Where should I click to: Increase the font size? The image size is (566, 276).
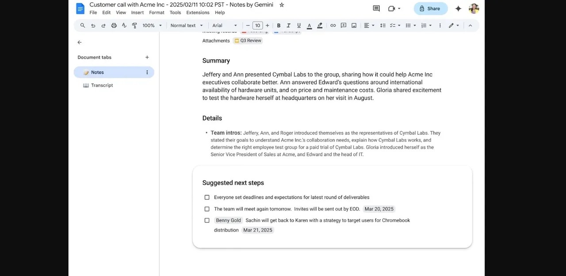[267, 26]
